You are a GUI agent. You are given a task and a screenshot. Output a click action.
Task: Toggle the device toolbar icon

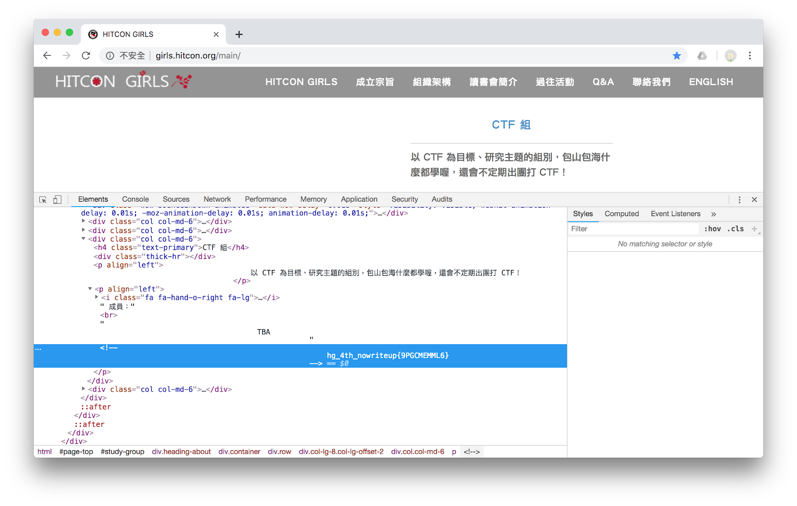tap(57, 200)
